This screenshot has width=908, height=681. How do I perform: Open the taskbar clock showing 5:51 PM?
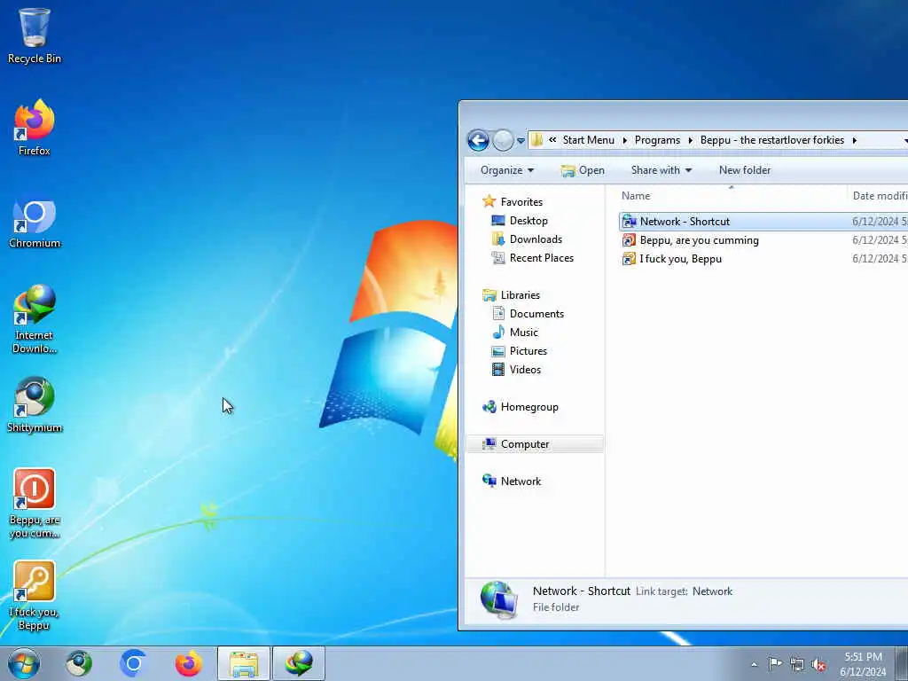click(x=863, y=664)
